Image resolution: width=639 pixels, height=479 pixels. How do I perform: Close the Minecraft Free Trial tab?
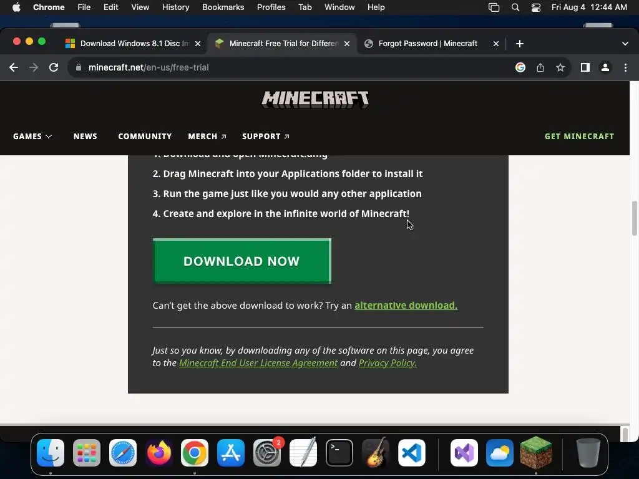(x=347, y=44)
